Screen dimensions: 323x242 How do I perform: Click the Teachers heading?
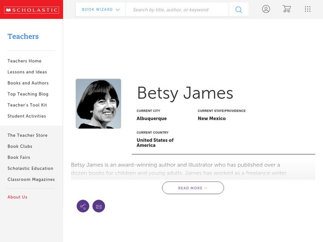point(23,36)
